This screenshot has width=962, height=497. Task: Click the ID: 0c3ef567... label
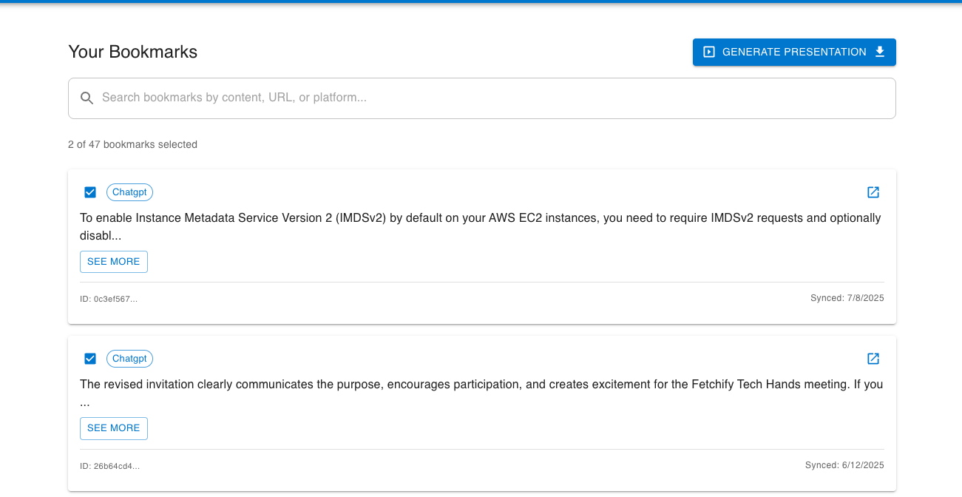point(109,299)
